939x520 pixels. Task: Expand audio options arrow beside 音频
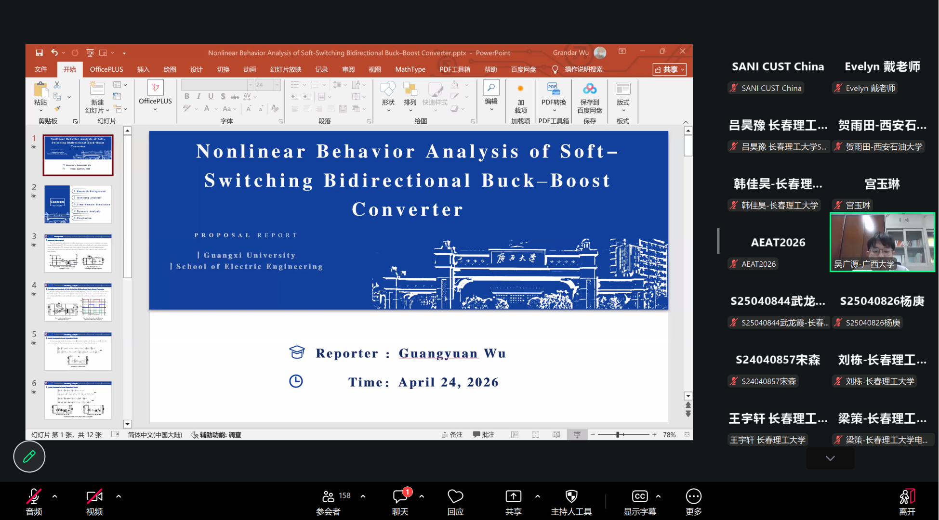point(55,496)
